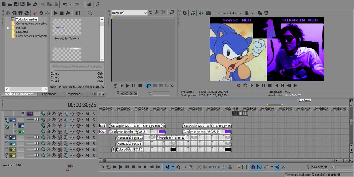Viewport: 354px width, 177px height.
Task: Switch to the Explorador tab
Action: point(49,94)
